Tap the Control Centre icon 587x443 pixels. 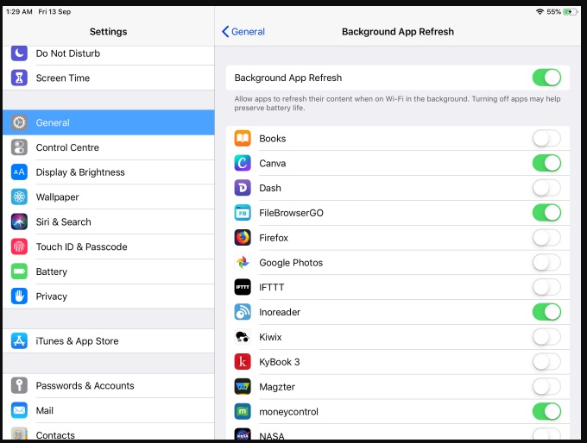(x=19, y=147)
